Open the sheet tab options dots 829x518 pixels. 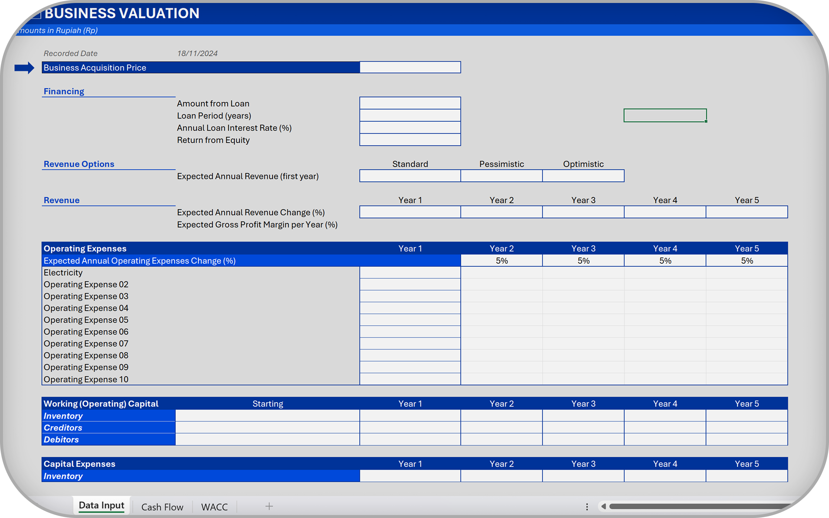(587, 506)
